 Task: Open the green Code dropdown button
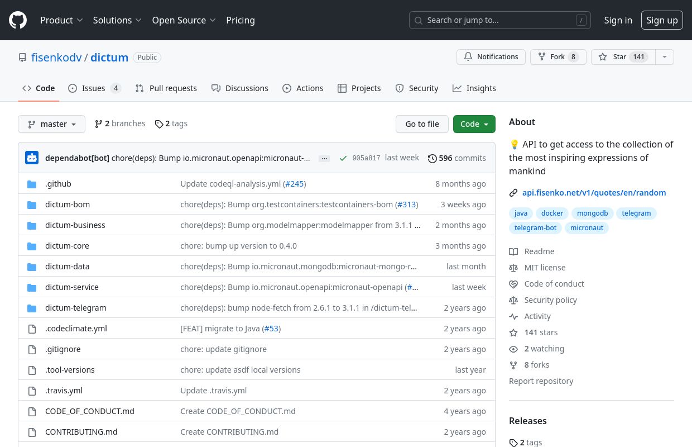click(x=474, y=124)
